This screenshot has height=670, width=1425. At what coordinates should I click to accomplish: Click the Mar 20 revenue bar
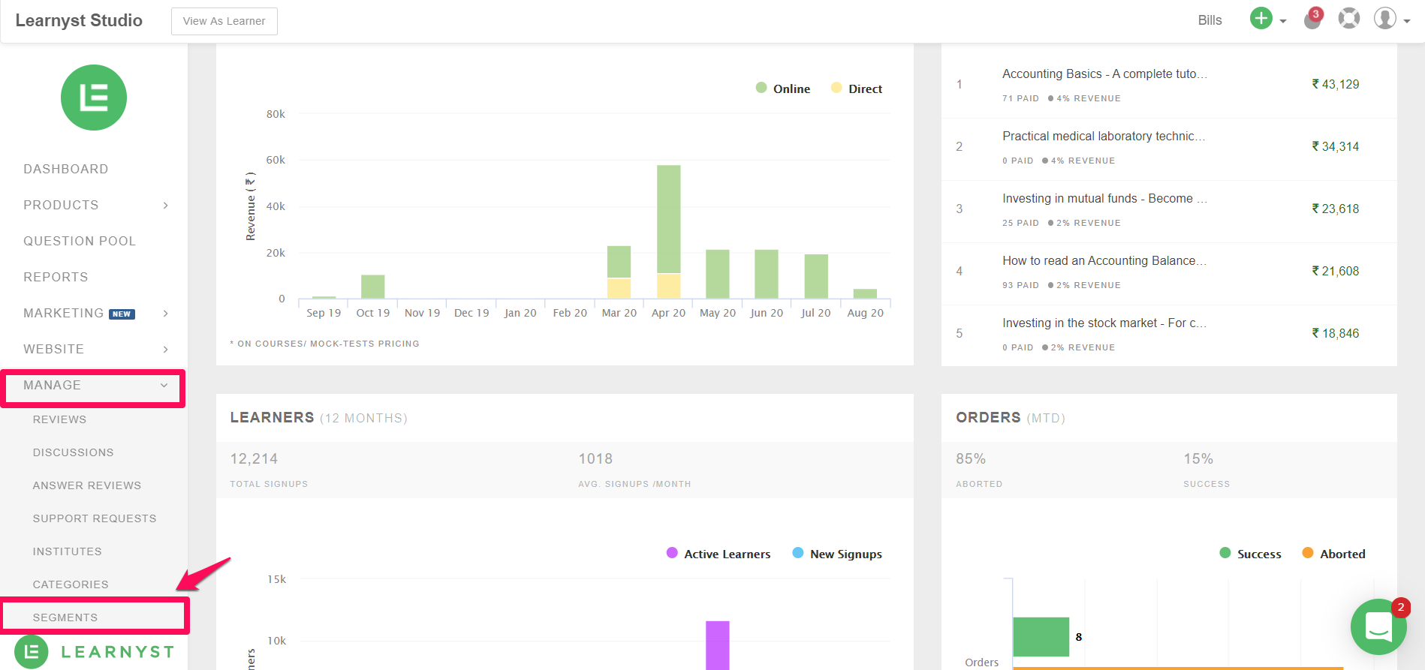point(619,272)
